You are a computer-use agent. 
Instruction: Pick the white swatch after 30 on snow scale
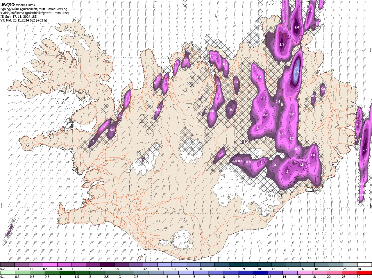364,264
